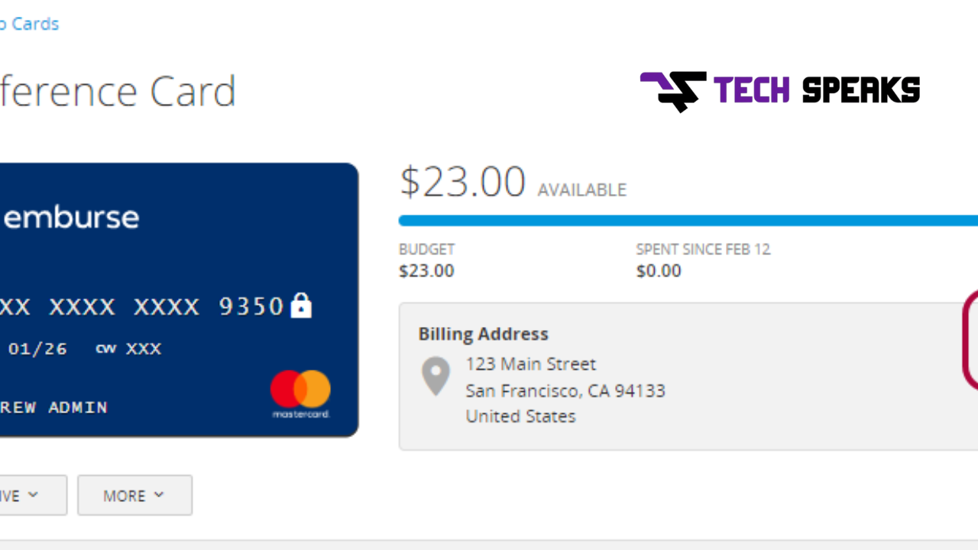
Task: Click the map pin icon by the billing address
Action: point(436,376)
